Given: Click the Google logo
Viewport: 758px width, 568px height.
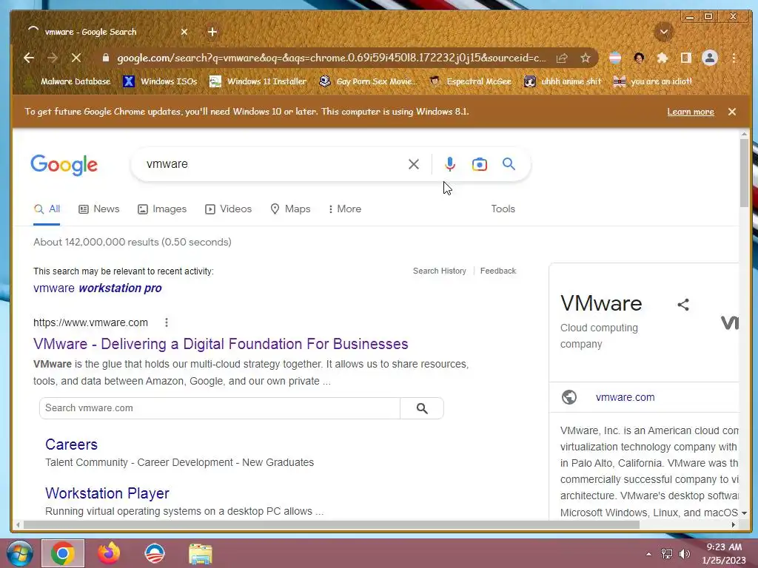Looking at the screenshot, I should 64,165.
